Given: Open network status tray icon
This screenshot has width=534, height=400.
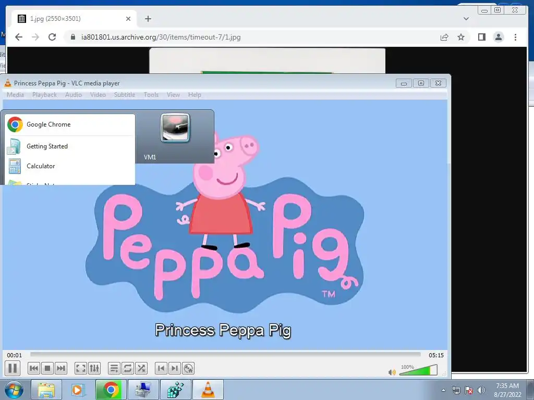Looking at the screenshot, I should [456, 390].
